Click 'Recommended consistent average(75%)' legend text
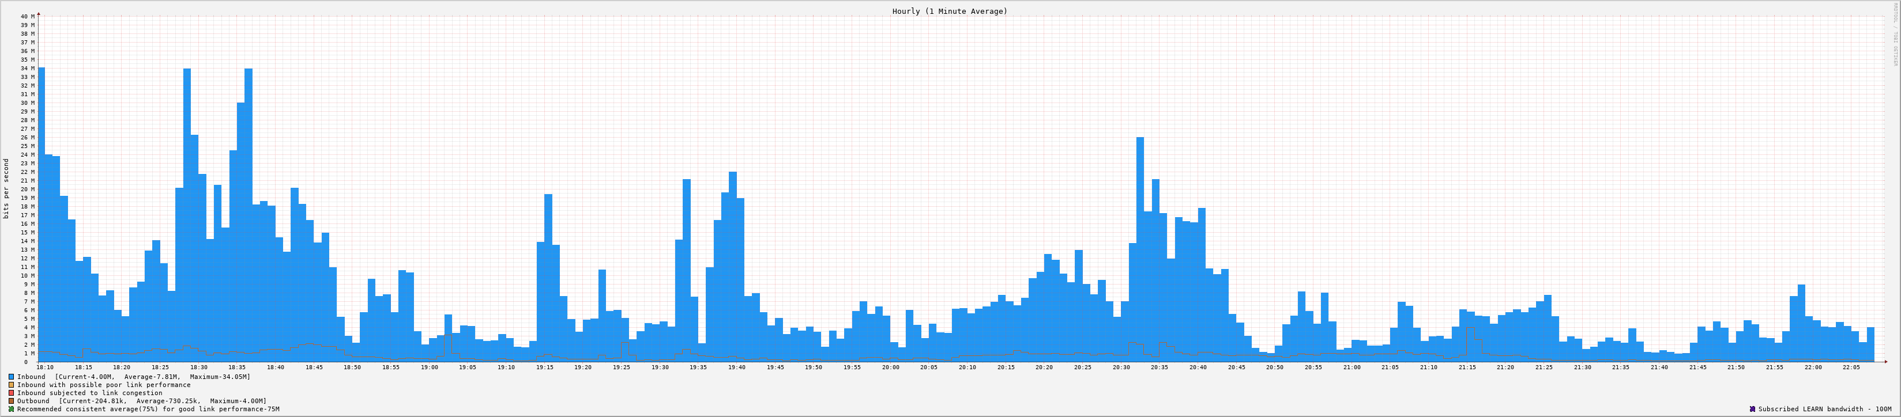 148,409
